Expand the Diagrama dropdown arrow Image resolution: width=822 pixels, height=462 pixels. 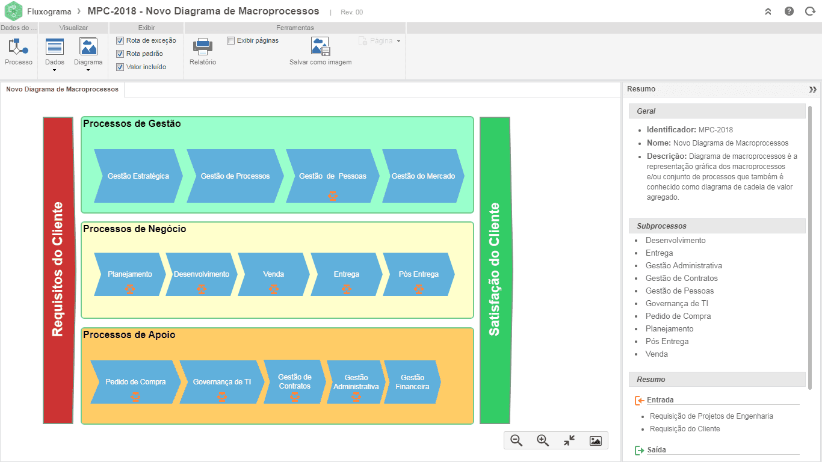pyautogui.click(x=88, y=70)
